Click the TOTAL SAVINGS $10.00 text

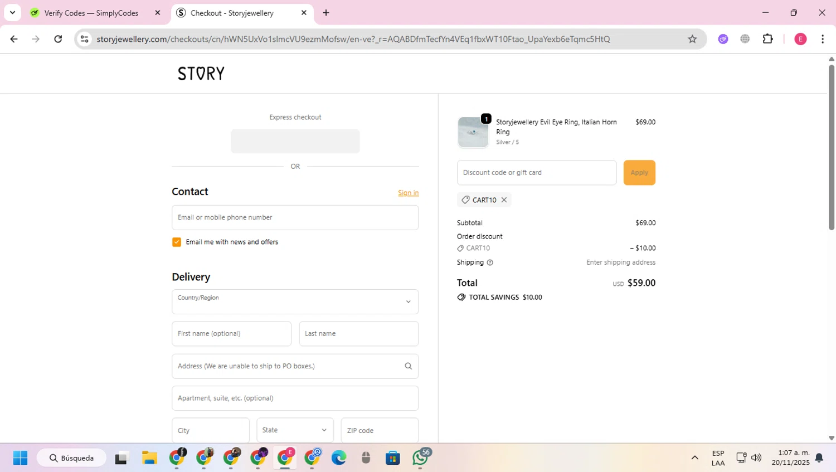click(x=506, y=298)
